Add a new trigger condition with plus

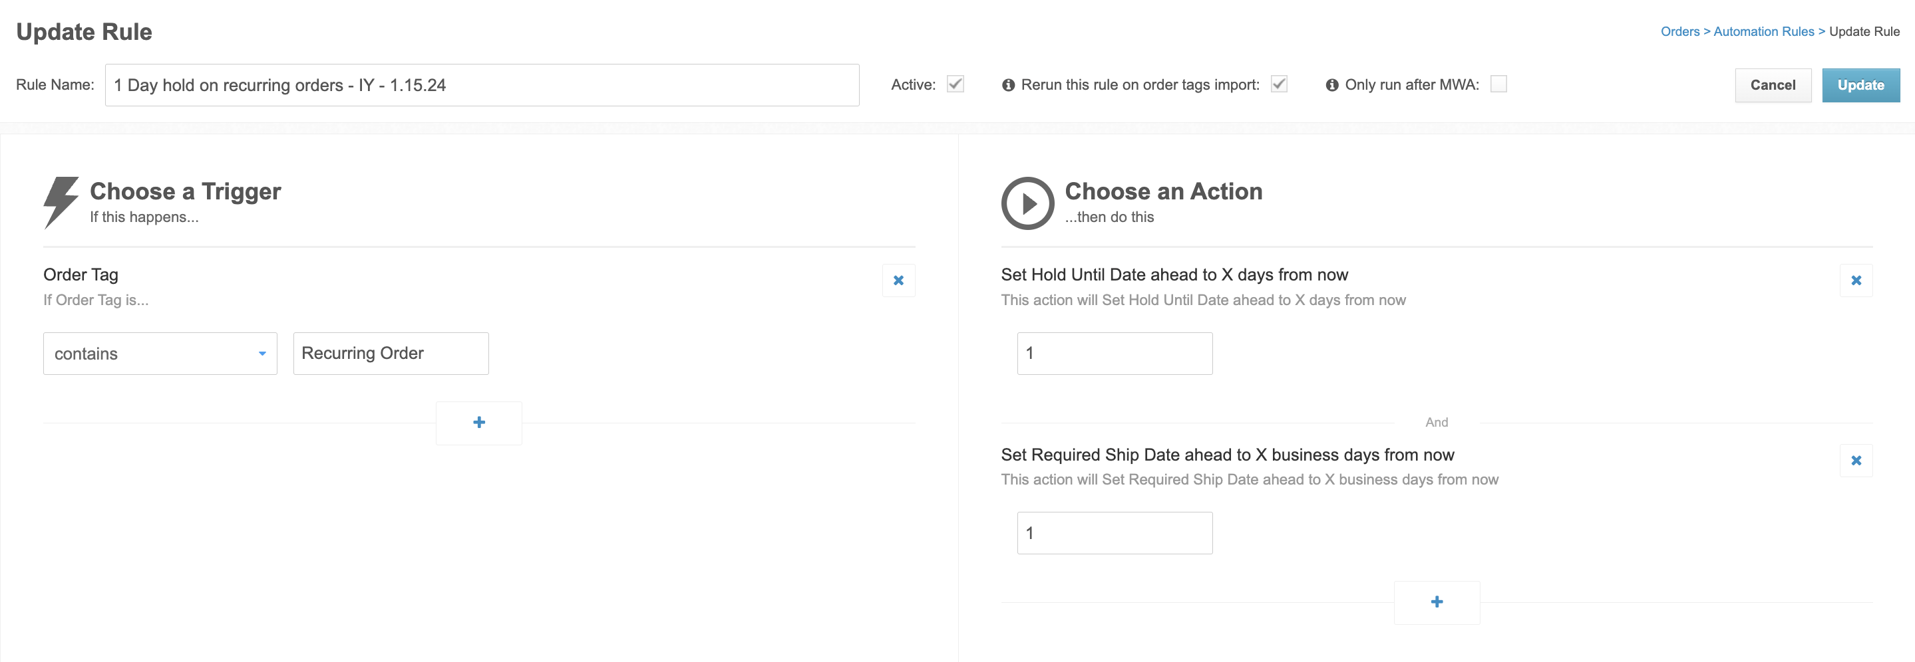pyautogui.click(x=479, y=423)
